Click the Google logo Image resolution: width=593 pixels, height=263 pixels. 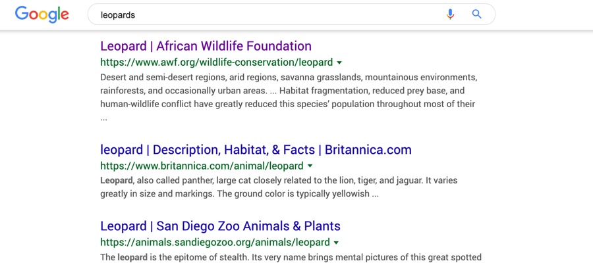[x=42, y=14]
